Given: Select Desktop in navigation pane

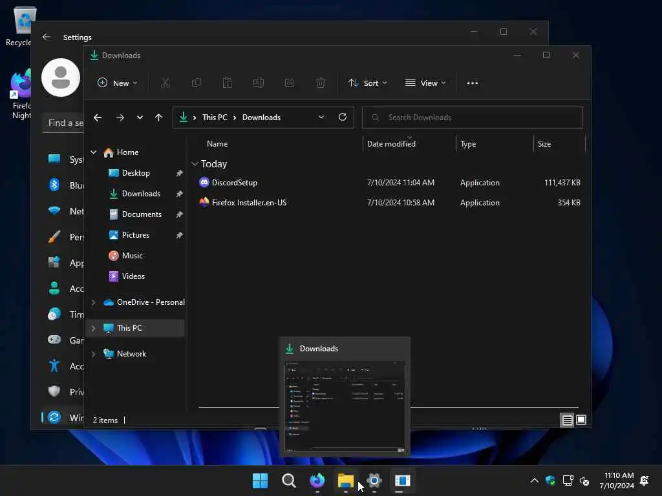Looking at the screenshot, I should [136, 173].
